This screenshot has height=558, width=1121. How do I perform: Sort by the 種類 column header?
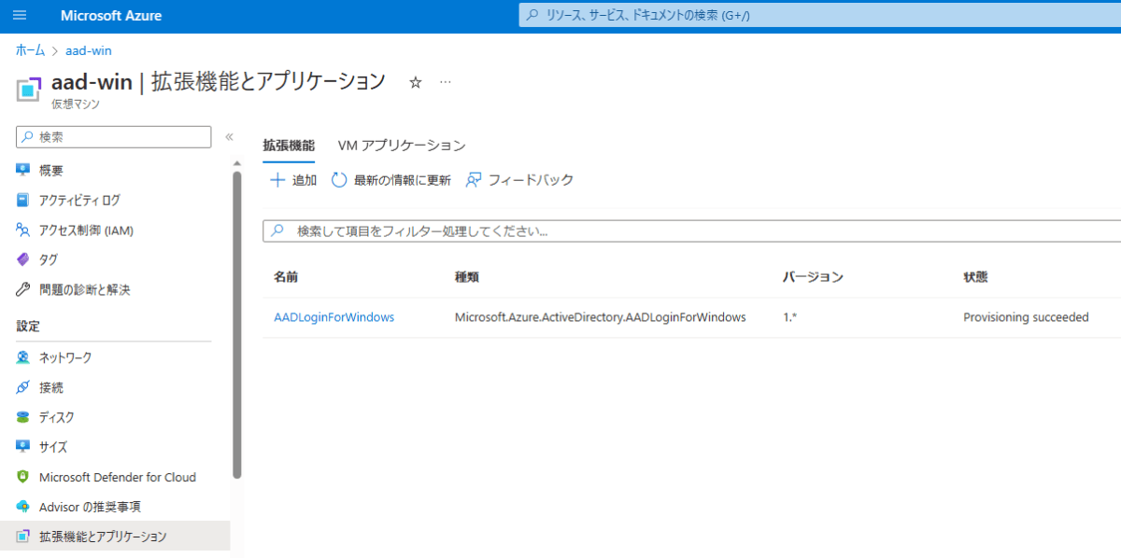tap(467, 277)
